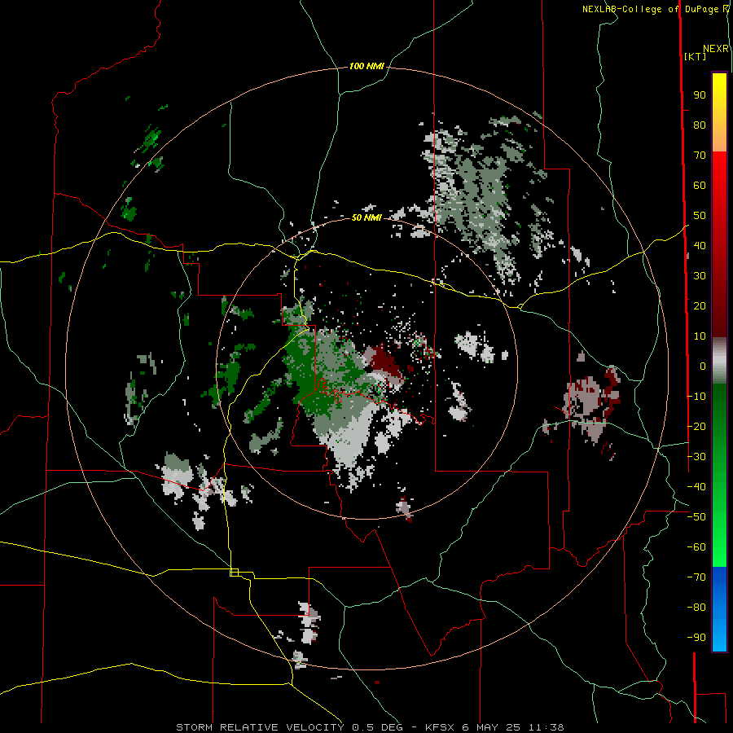
Task: Click the -90 value on velocity scale
Action: click(x=696, y=637)
